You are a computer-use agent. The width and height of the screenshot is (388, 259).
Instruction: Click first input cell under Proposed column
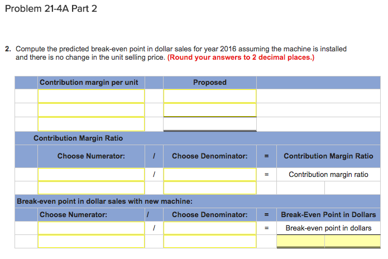[x=210, y=96]
